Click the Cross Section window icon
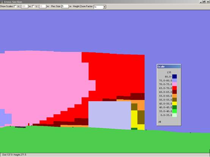The width and height of the screenshot is (210, 157). coord(2,2)
